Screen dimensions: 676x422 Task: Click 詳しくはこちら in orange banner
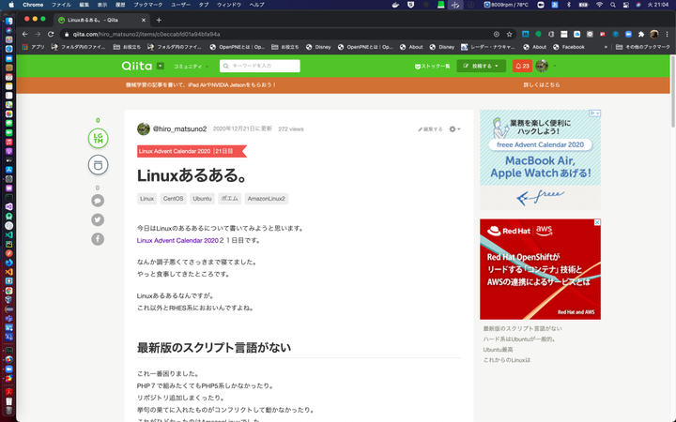point(542,84)
